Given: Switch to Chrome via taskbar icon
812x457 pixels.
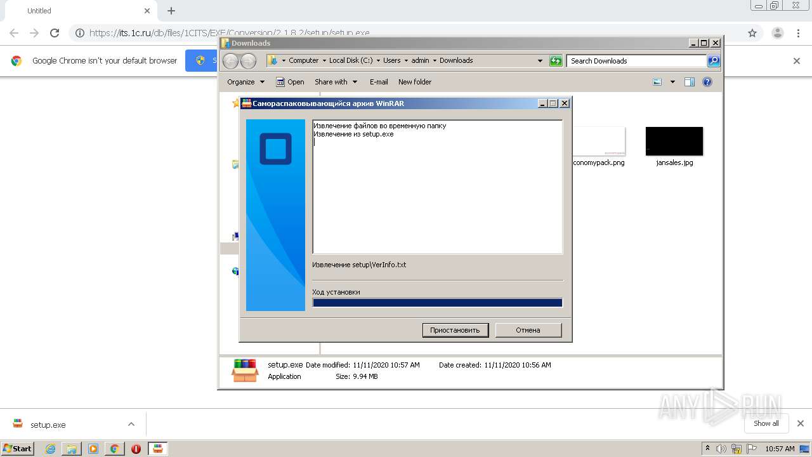Looking at the screenshot, I should 114,449.
